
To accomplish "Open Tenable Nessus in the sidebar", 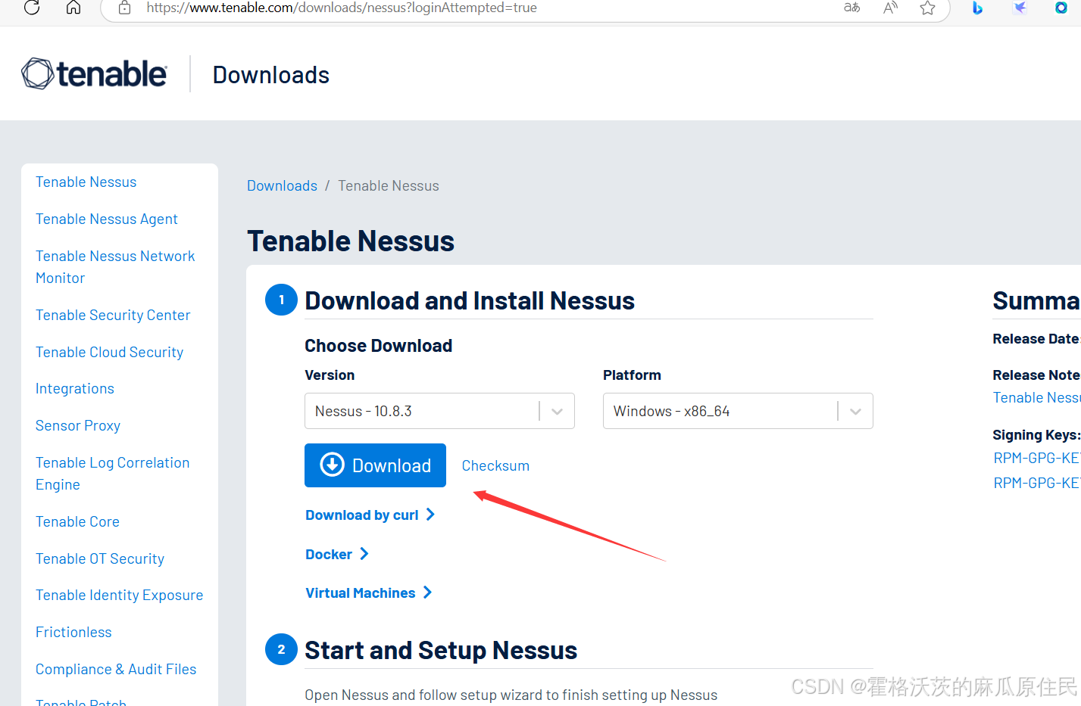I will click(x=86, y=182).
